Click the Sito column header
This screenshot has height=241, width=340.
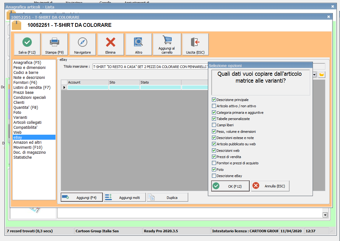pos(124,82)
